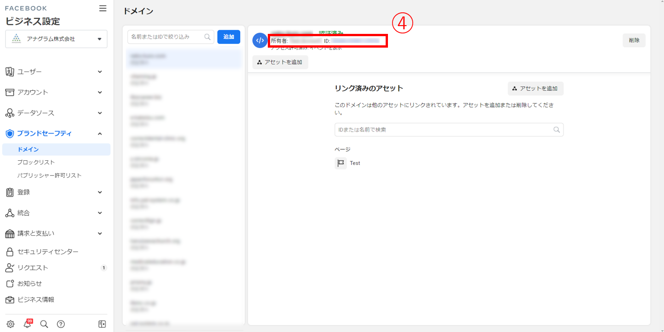
Task: Open セキュリティセンター in the sidebar
Action: point(48,251)
